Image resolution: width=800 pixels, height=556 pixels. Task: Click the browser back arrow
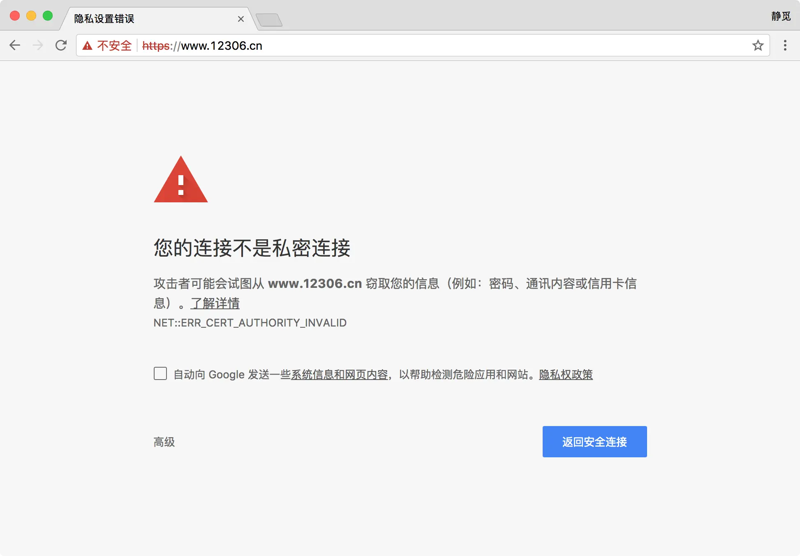[x=15, y=45]
